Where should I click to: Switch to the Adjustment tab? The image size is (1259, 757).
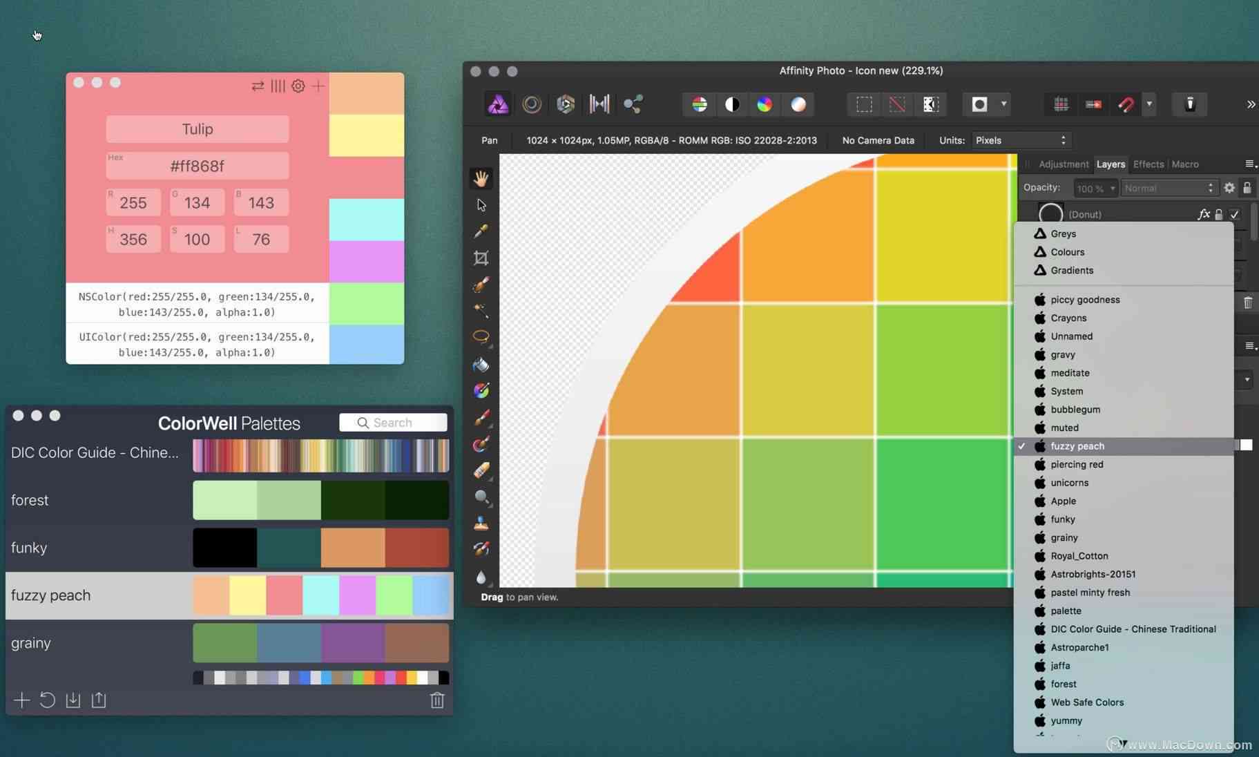[x=1064, y=164]
